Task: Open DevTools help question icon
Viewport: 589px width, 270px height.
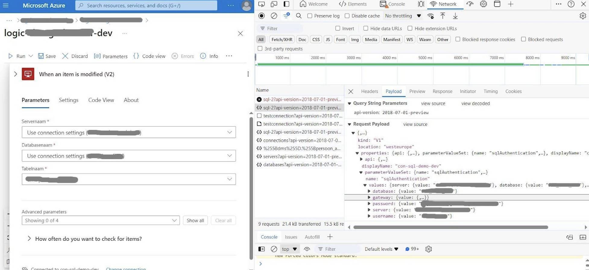Action: [x=571, y=4]
